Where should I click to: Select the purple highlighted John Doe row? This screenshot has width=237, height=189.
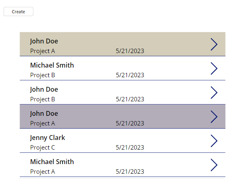click(x=123, y=116)
